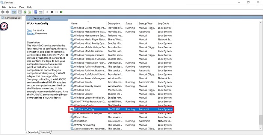
Task: Click gear icon beside Windows Media Player Network
Action: coord(72,39)
